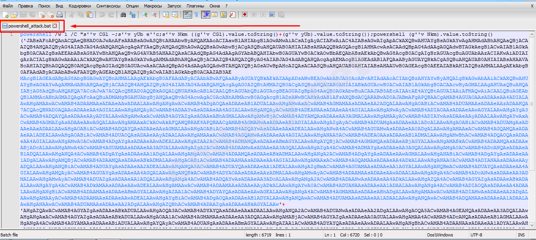Click the red Start recording macro icon
The width and height of the screenshot is (536, 240).
pos(245,15)
